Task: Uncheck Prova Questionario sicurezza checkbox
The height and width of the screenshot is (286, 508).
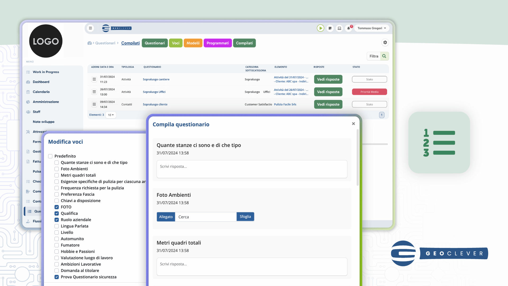Action: tap(57, 277)
